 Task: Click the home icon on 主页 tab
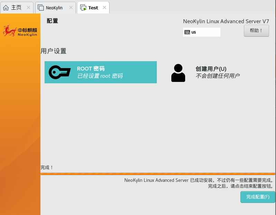pos(6,8)
